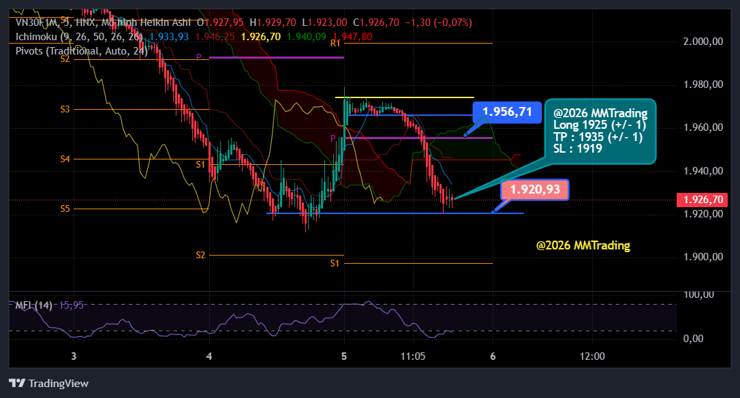Click date 6 on the time axis
This screenshot has width=740, height=398.
pyautogui.click(x=493, y=356)
